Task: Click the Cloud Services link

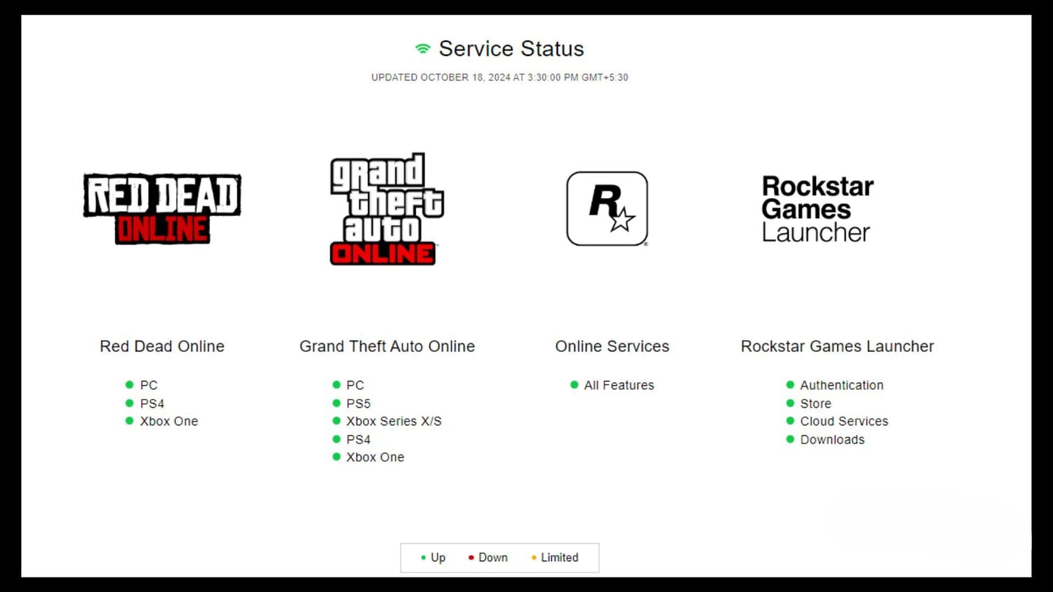Action: 844,421
